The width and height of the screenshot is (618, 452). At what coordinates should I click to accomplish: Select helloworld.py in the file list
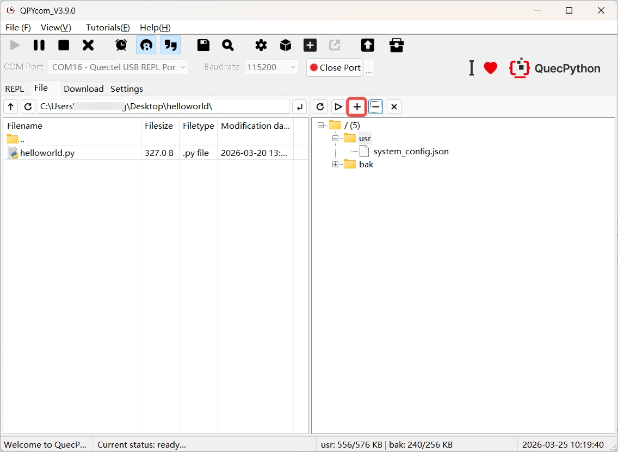click(x=47, y=153)
